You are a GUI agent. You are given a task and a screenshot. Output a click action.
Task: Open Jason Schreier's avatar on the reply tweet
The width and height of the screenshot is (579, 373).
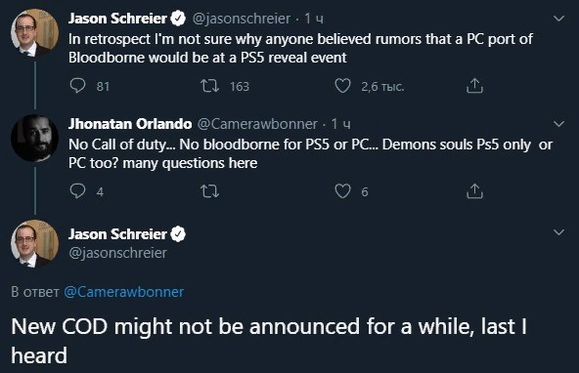point(34,244)
